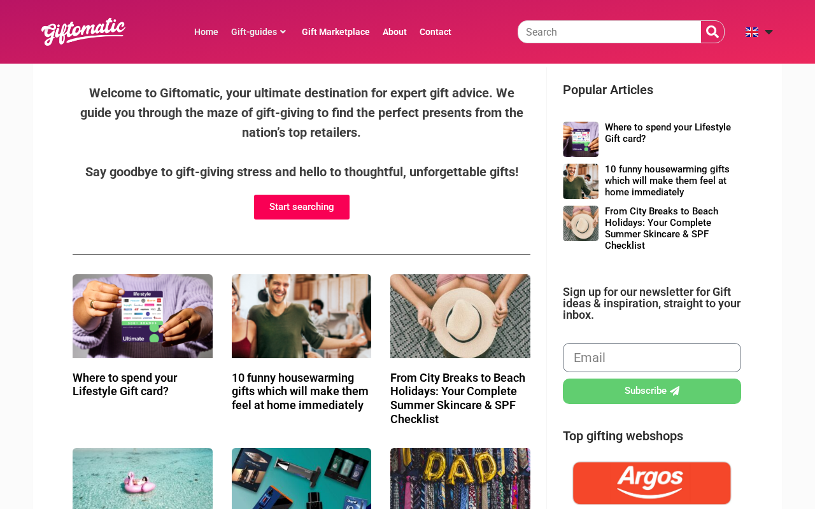Viewport: 815px width, 509px height.
Task: Click the Start searching button
Action: point(302,207)
